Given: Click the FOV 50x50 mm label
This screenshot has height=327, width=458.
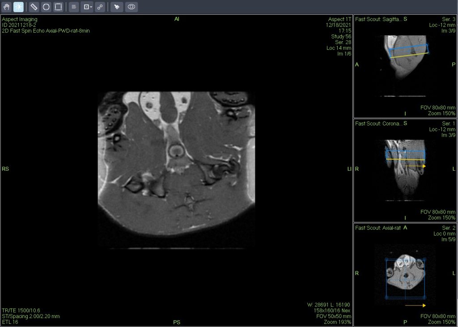Looking at the screenshot, I should 335,316.
